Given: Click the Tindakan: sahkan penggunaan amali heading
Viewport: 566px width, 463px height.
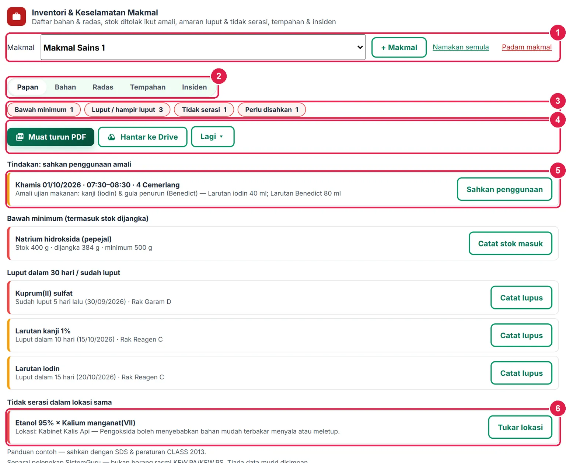Looking at the screenshot, I should [x=69, y=164].
